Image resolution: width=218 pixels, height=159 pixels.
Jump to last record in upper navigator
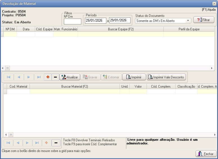coord(39,77)
